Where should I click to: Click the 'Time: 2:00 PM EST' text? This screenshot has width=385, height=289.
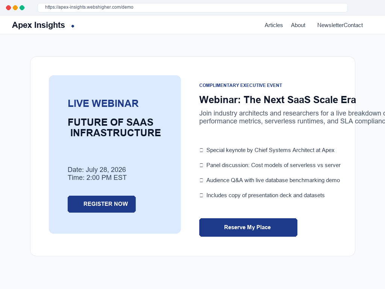pyautogui.click(x=97, y=178)
